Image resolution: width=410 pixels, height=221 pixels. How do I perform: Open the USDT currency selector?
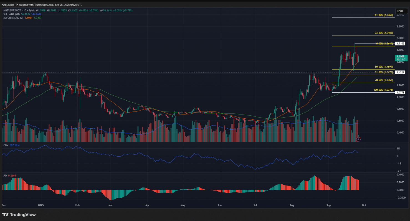(400, 11)
